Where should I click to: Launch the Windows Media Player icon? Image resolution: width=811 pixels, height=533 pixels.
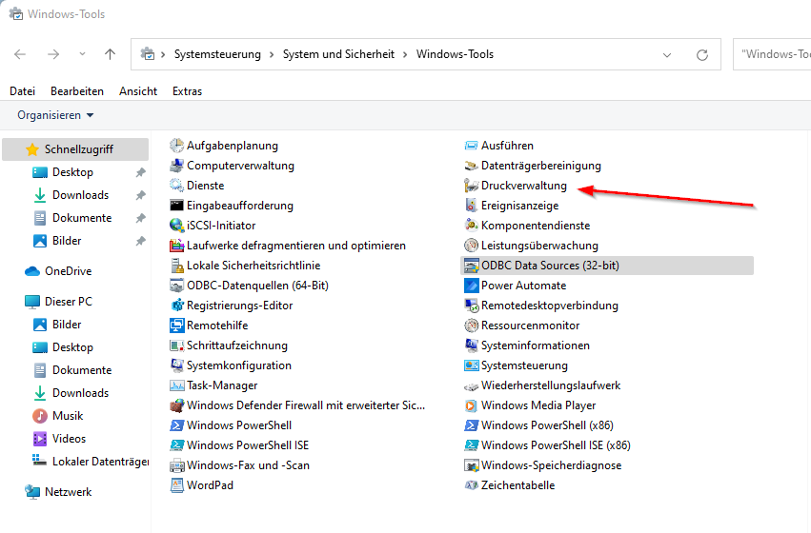471,405
